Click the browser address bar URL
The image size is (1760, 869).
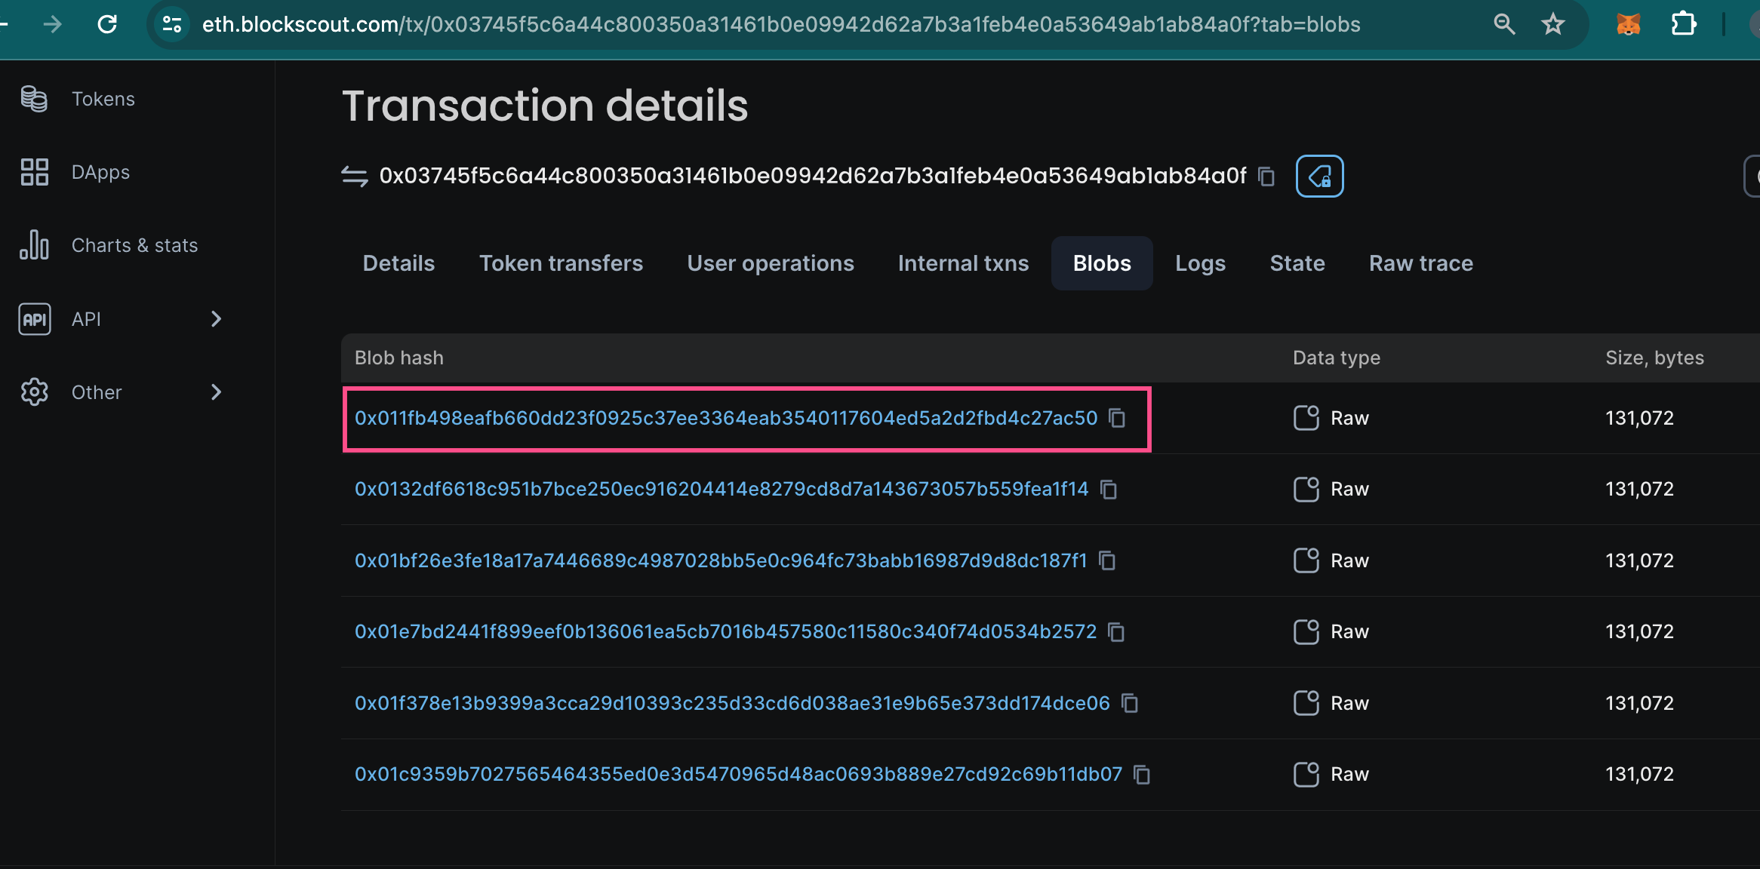pos(780,24)
